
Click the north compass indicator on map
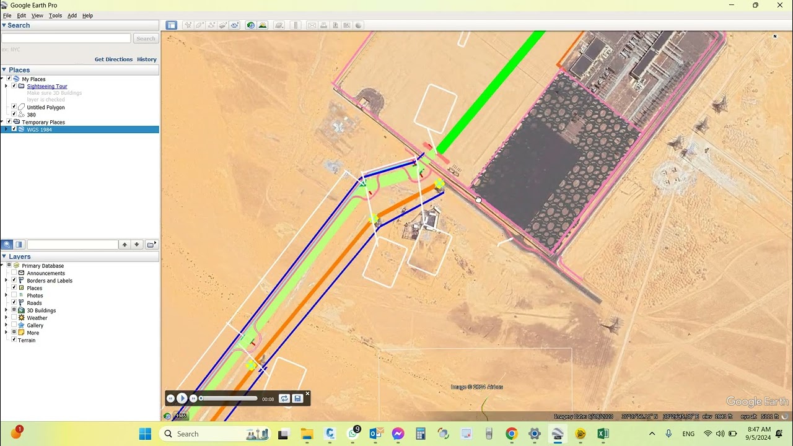(775, 37)
